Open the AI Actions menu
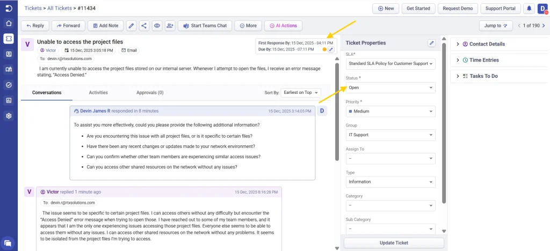 (283, 26)
